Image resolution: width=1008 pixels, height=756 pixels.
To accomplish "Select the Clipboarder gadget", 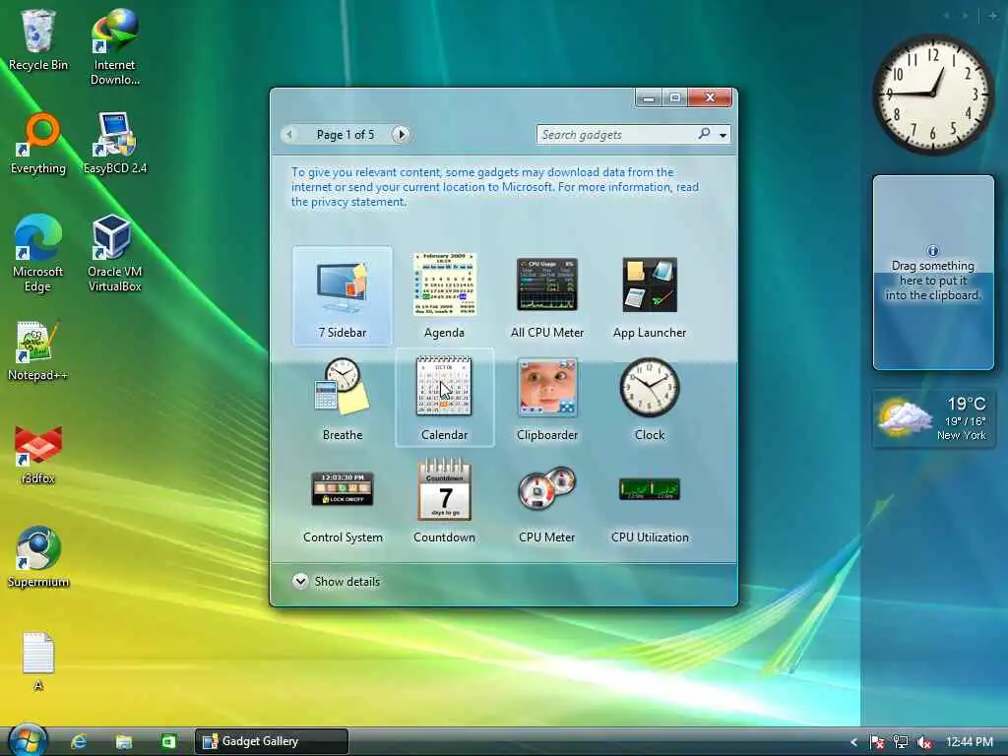I will (547, 399).
